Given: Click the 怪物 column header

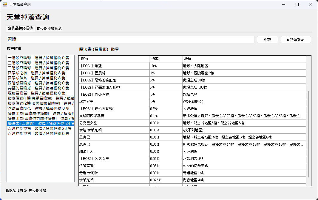Looking at the screenshot, I should [114, 59].
